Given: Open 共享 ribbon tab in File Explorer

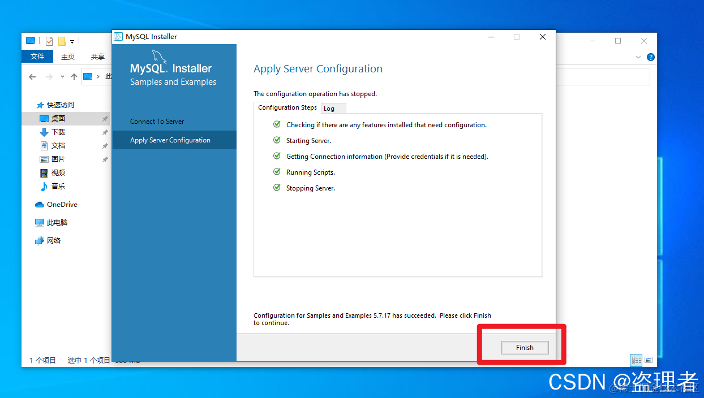Looking at the screenshot, I should pos(98,57).
